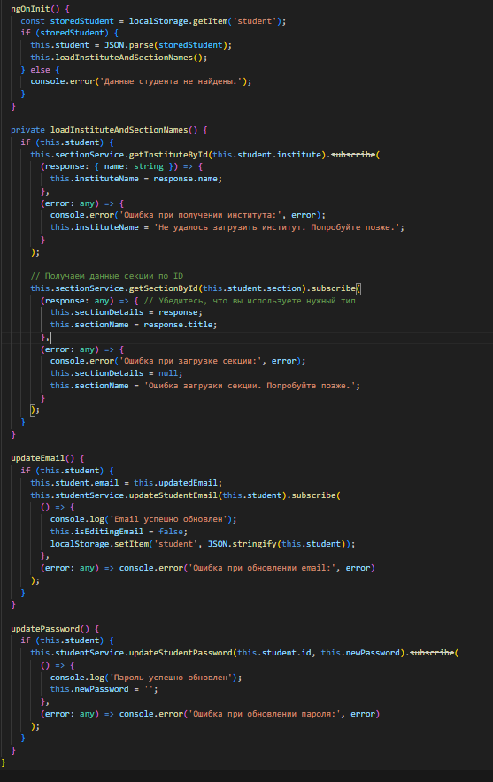Click the 'else' keyword in ngOnInit

pos(40,70)
